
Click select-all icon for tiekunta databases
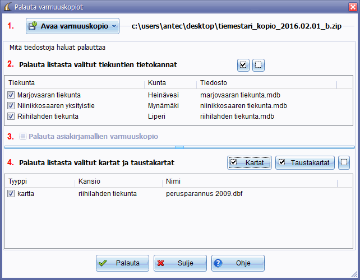click(x=243, y=65)
